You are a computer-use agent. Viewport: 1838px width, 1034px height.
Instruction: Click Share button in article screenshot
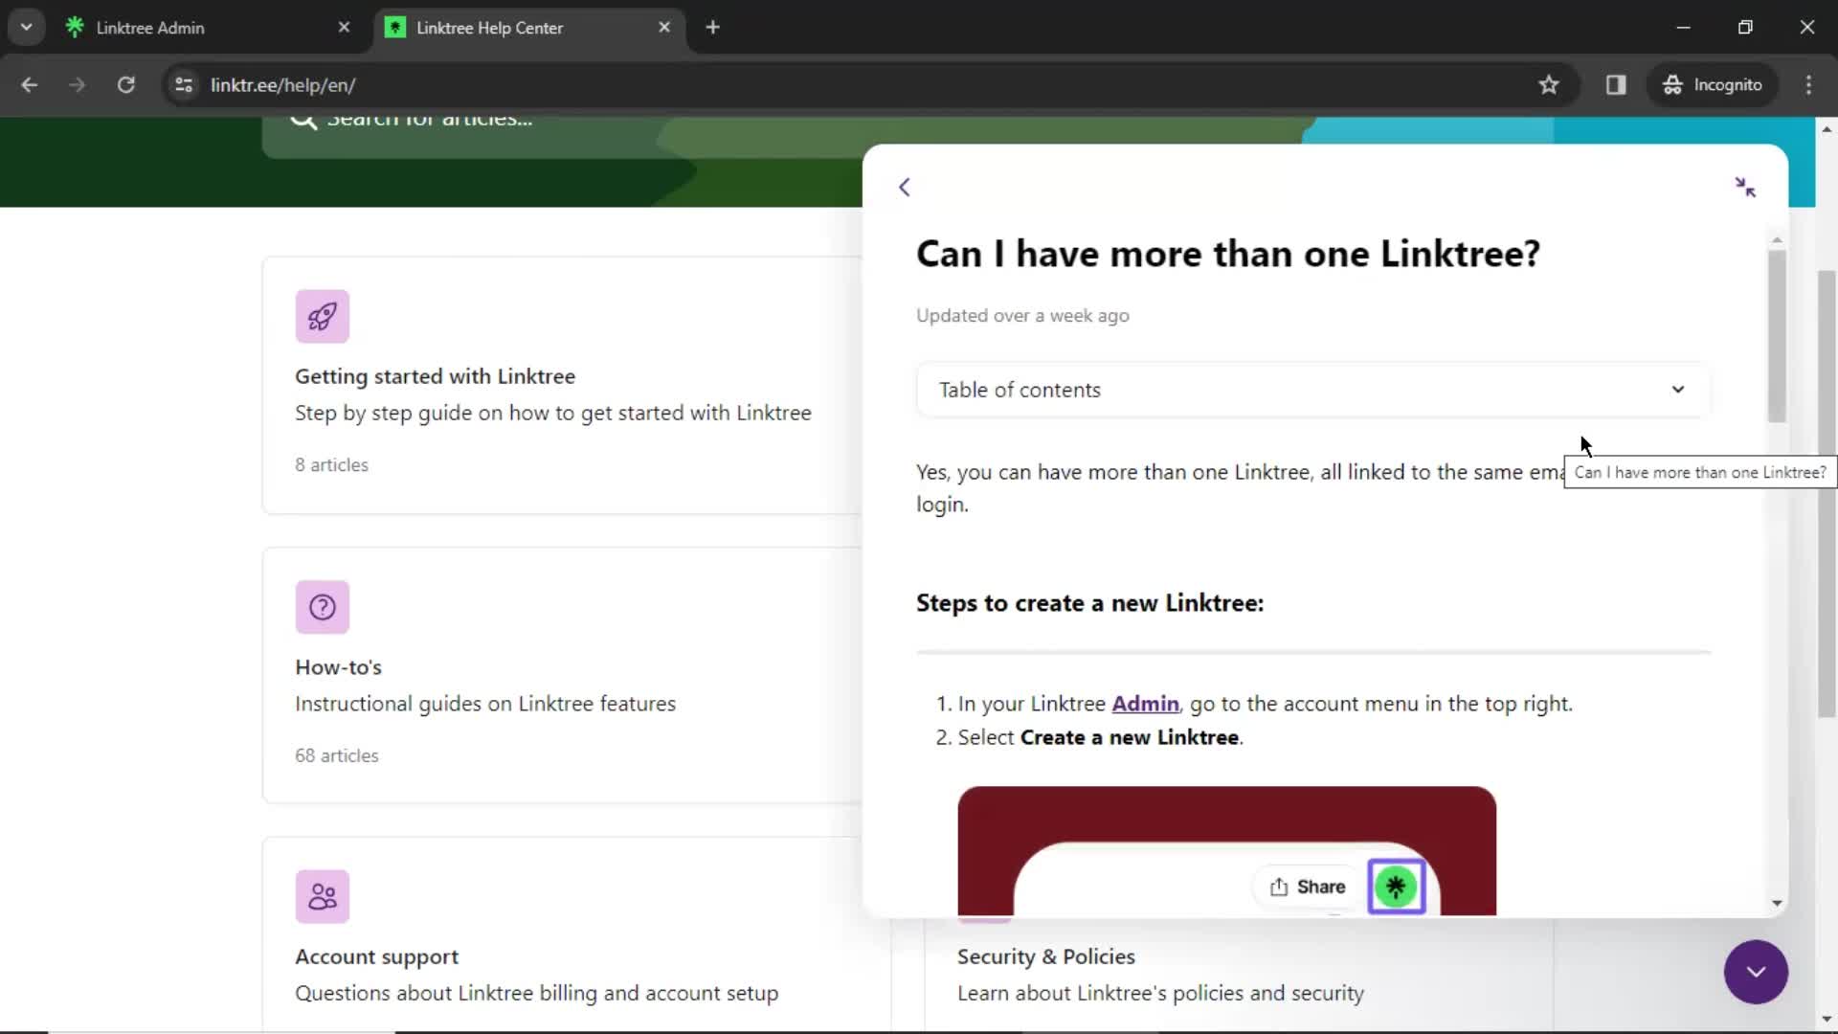click(1308, 888)
